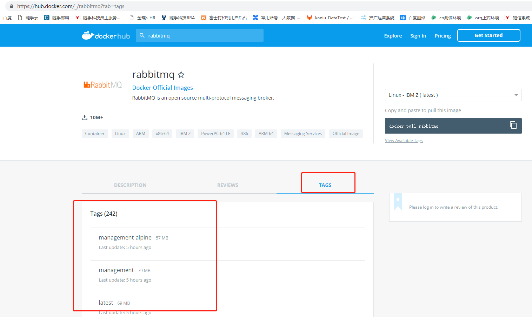Click the 10M+ downloads count
The image size is (532, 317).
[97, 117]
